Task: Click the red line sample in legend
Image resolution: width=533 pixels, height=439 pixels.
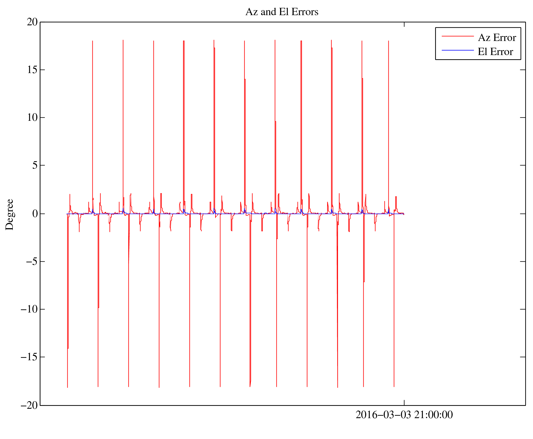Action: pos(457,36)
